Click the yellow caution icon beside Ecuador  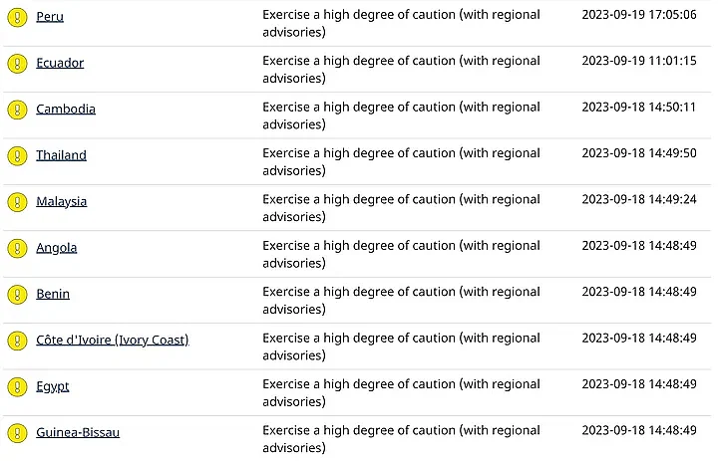coord(17,64)
